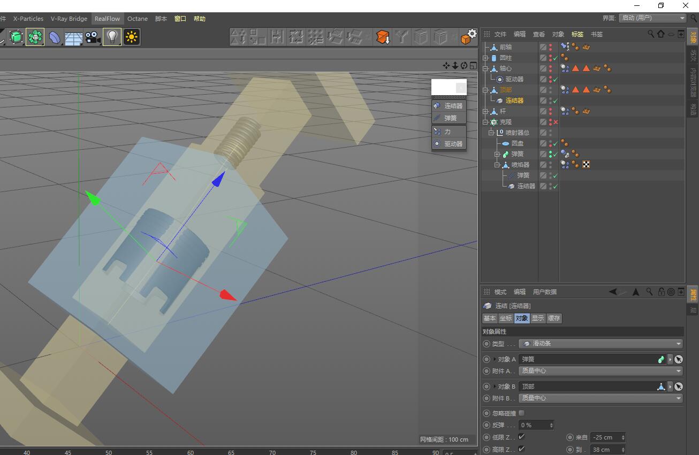
Task: Collapse the 喷射器总 tree node
Action: click(x=491, y=133)
